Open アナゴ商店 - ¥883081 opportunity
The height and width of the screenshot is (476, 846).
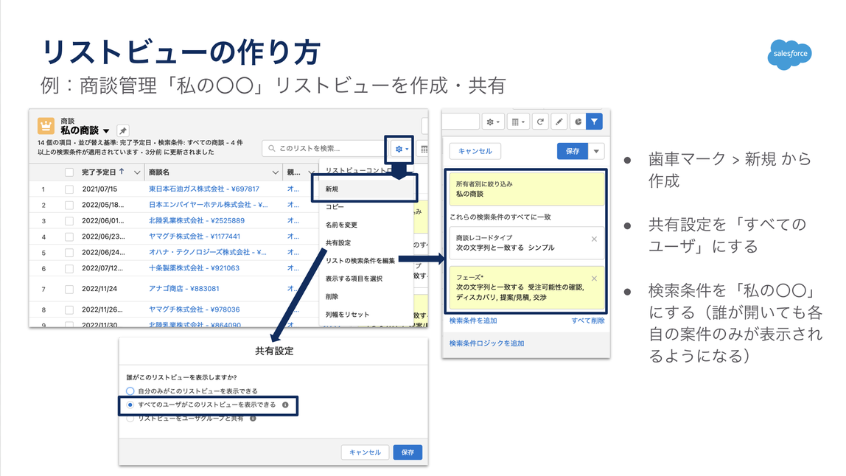tap(184, 289)
